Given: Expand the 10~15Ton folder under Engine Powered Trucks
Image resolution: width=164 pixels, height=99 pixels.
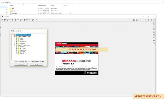Looking at the screenshot, I should (16, 49).
